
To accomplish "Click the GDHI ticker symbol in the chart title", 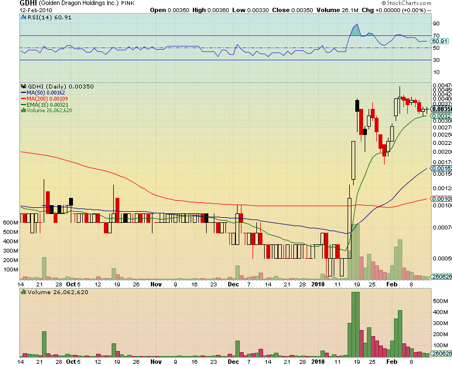I will click(28, 3).
